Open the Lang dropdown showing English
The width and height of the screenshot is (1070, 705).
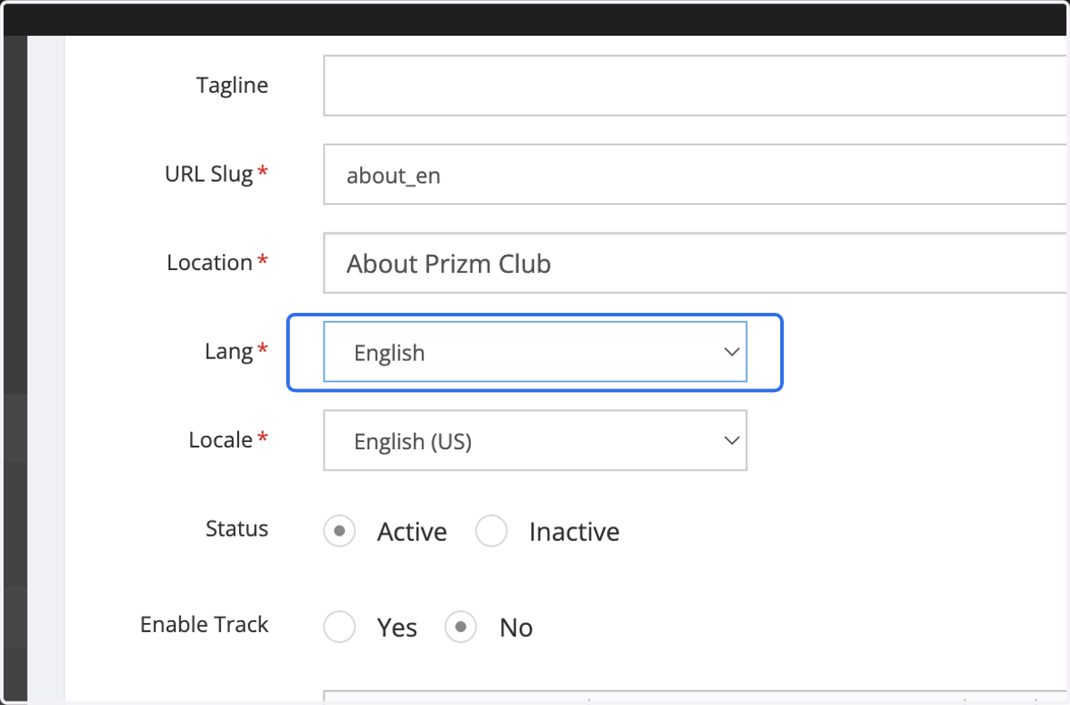[535, 352]
